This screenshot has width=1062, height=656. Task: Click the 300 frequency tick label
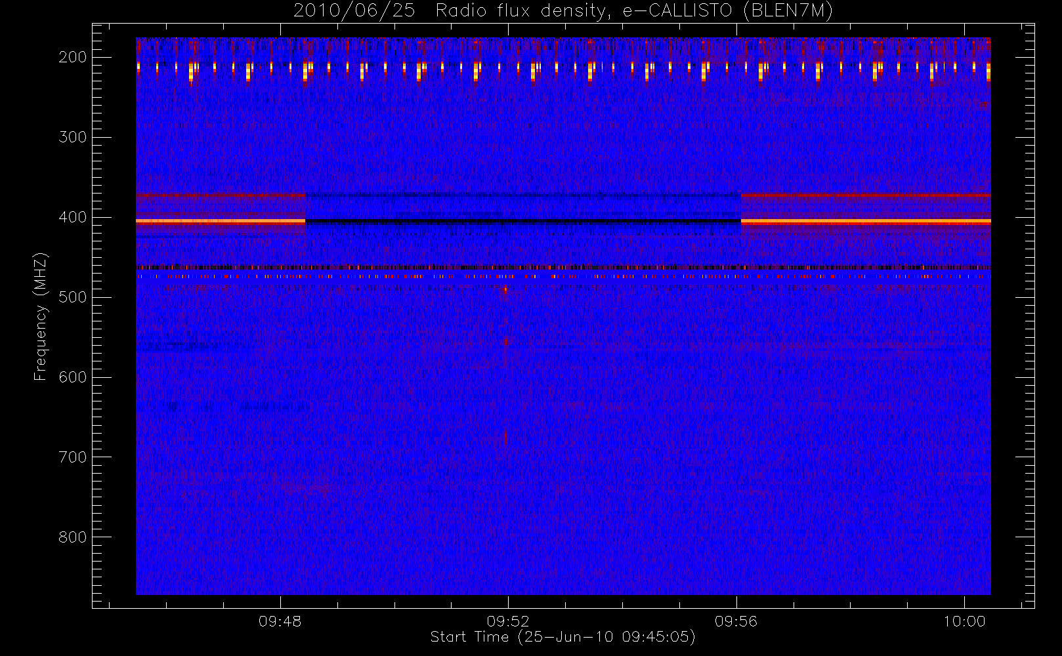73,137
